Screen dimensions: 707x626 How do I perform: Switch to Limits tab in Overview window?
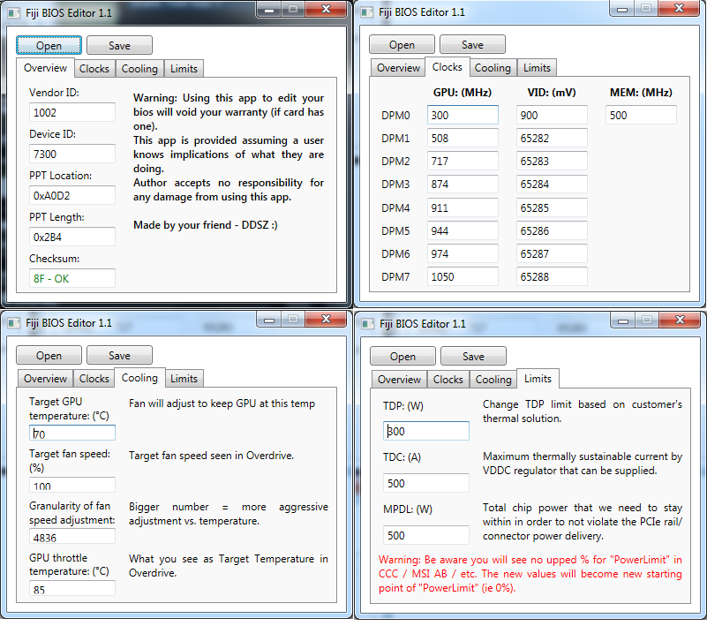coord(184,69)
